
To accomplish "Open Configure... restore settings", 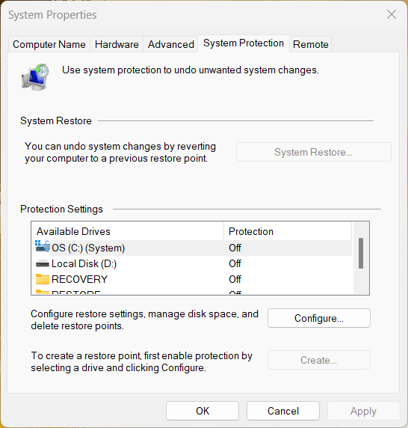I will pyautogui.click(x=319, y=318).
